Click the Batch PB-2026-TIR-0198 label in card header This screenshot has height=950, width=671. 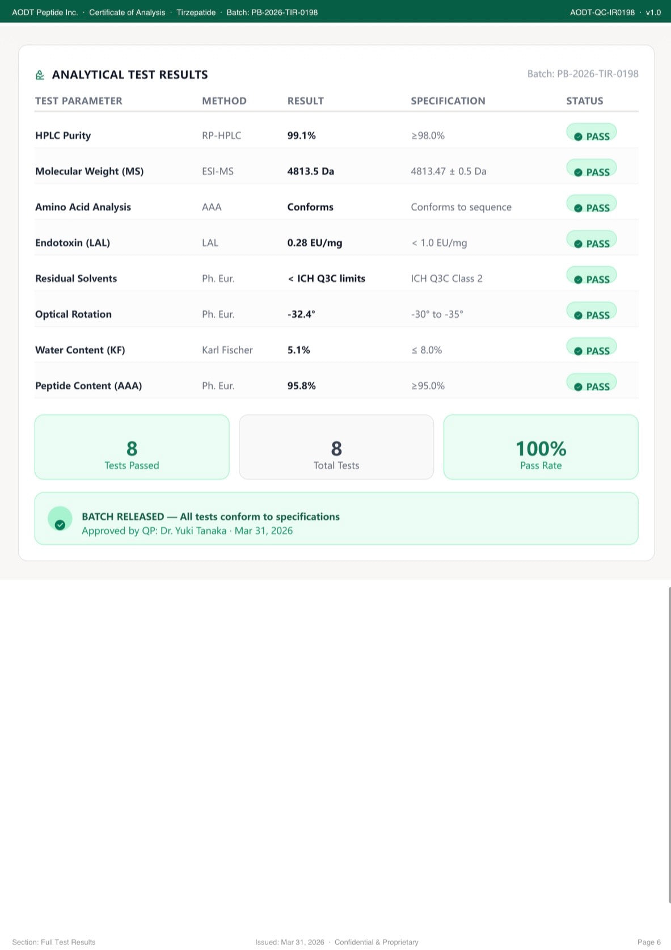[583, 74]
